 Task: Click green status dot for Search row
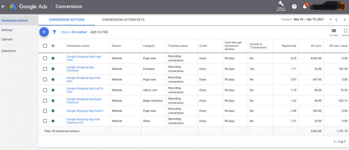click(x=53, y=111)
